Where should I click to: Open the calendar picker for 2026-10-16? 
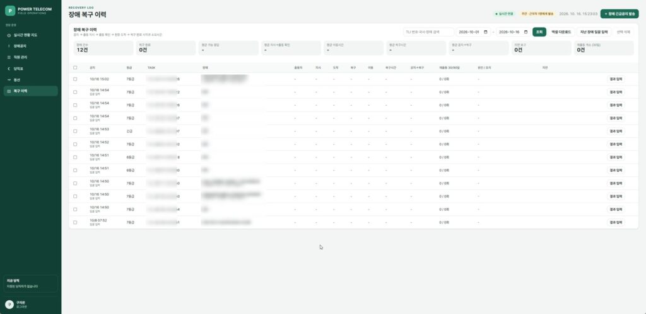(x=526, y=32)
